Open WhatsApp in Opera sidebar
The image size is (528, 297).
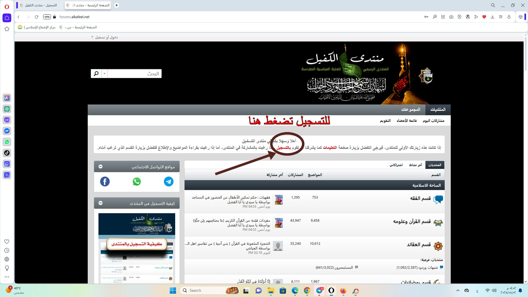coord(7,142)
